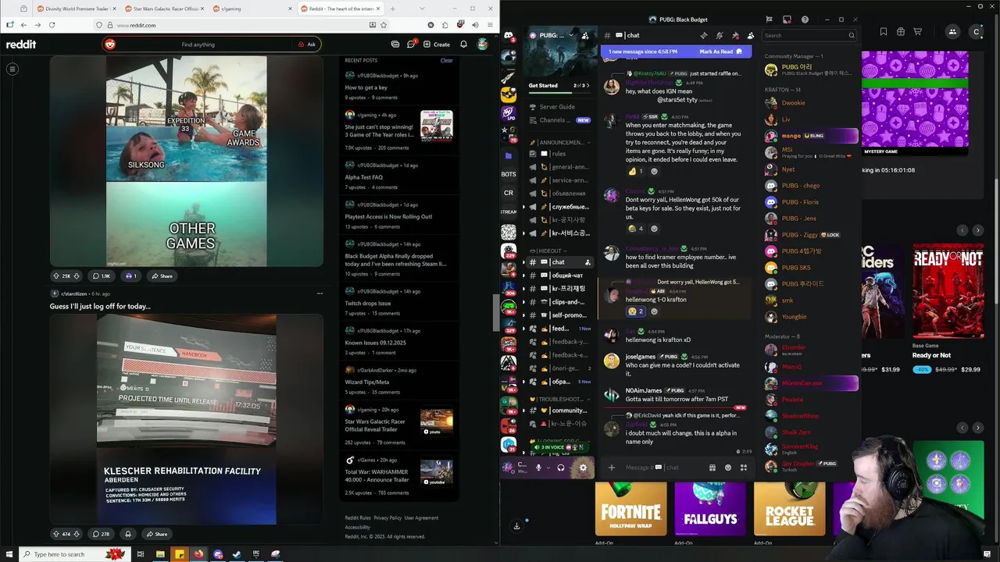Go to next store carousel arrow above Ready or Not
The width and height of the screenshot is (1000, 562).
pos(977,230)
